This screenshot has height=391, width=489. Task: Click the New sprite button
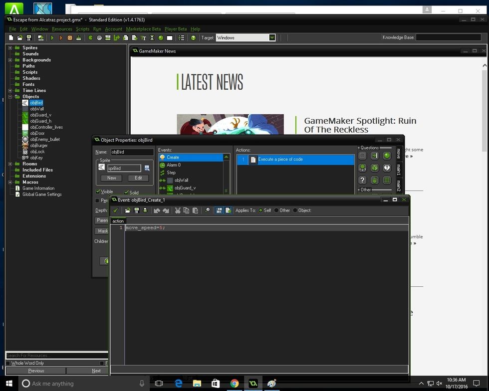coord(111,178)
